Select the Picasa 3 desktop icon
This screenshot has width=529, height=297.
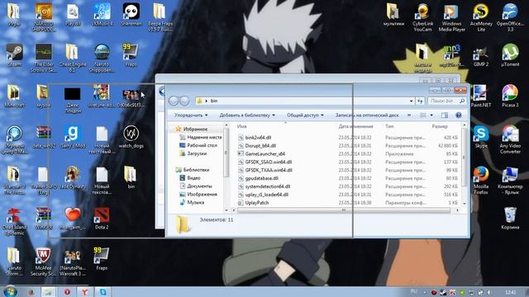point(510,97)
